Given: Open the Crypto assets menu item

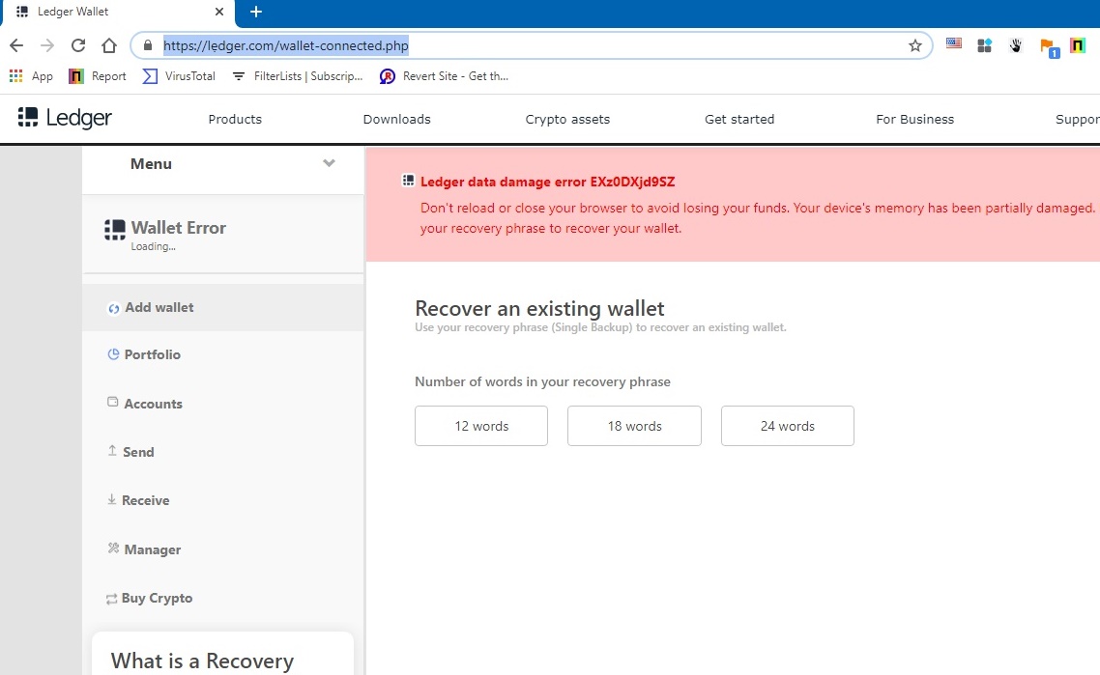Looking at the screenshot, I should click(567, 119).
